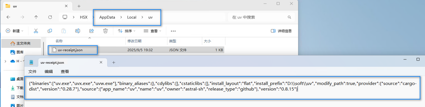Click the OneDrive cloud item in sidebar
Image resolution: width=425 pixels, height=107 pixels.
click(x=17, y=61)
